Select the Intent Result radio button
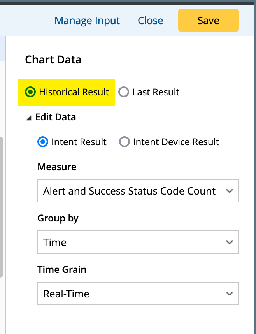This screenshot has width=256, height=334. coord(42,142)
